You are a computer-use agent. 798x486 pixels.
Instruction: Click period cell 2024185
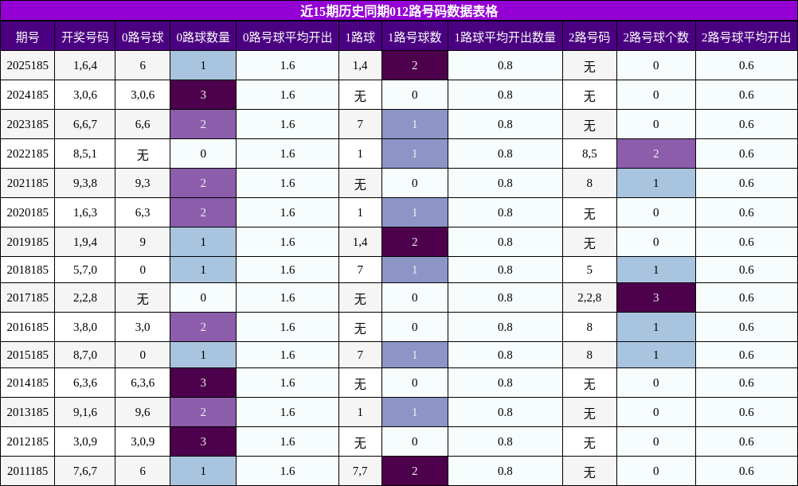tap(28, 95)
